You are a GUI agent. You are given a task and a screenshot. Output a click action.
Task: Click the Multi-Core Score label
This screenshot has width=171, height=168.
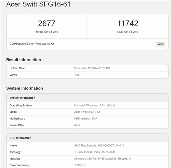128,32
